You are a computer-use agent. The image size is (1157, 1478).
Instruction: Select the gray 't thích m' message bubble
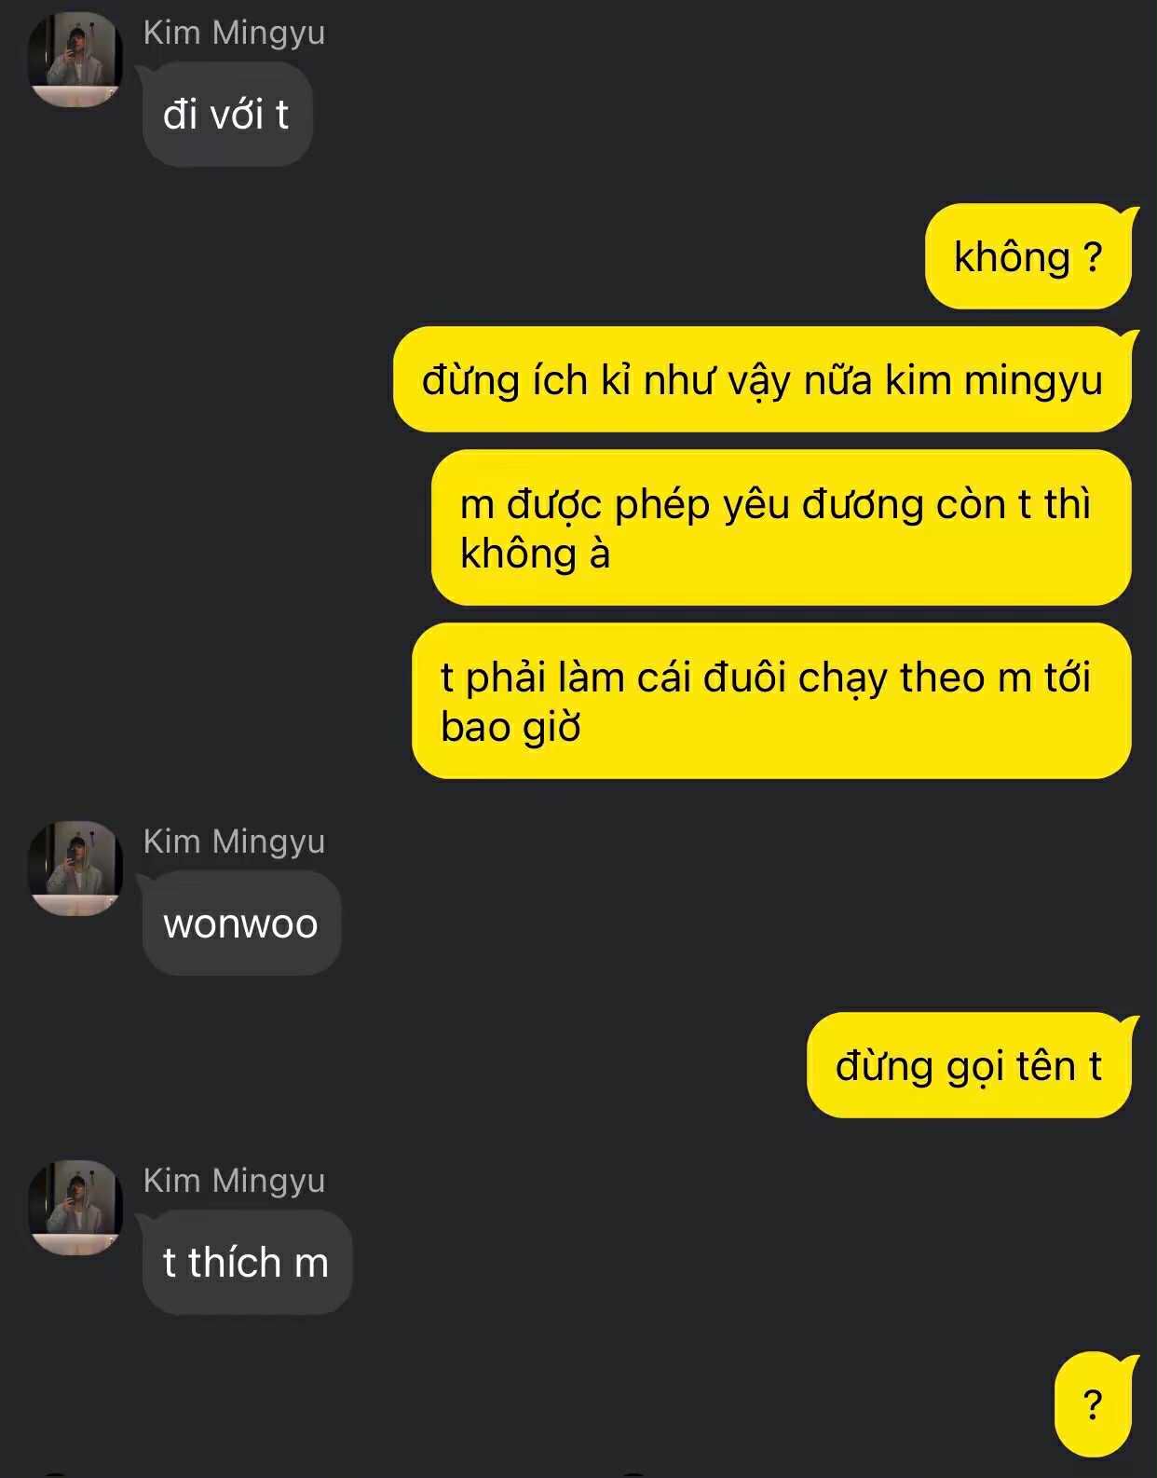pos(247,1263)
